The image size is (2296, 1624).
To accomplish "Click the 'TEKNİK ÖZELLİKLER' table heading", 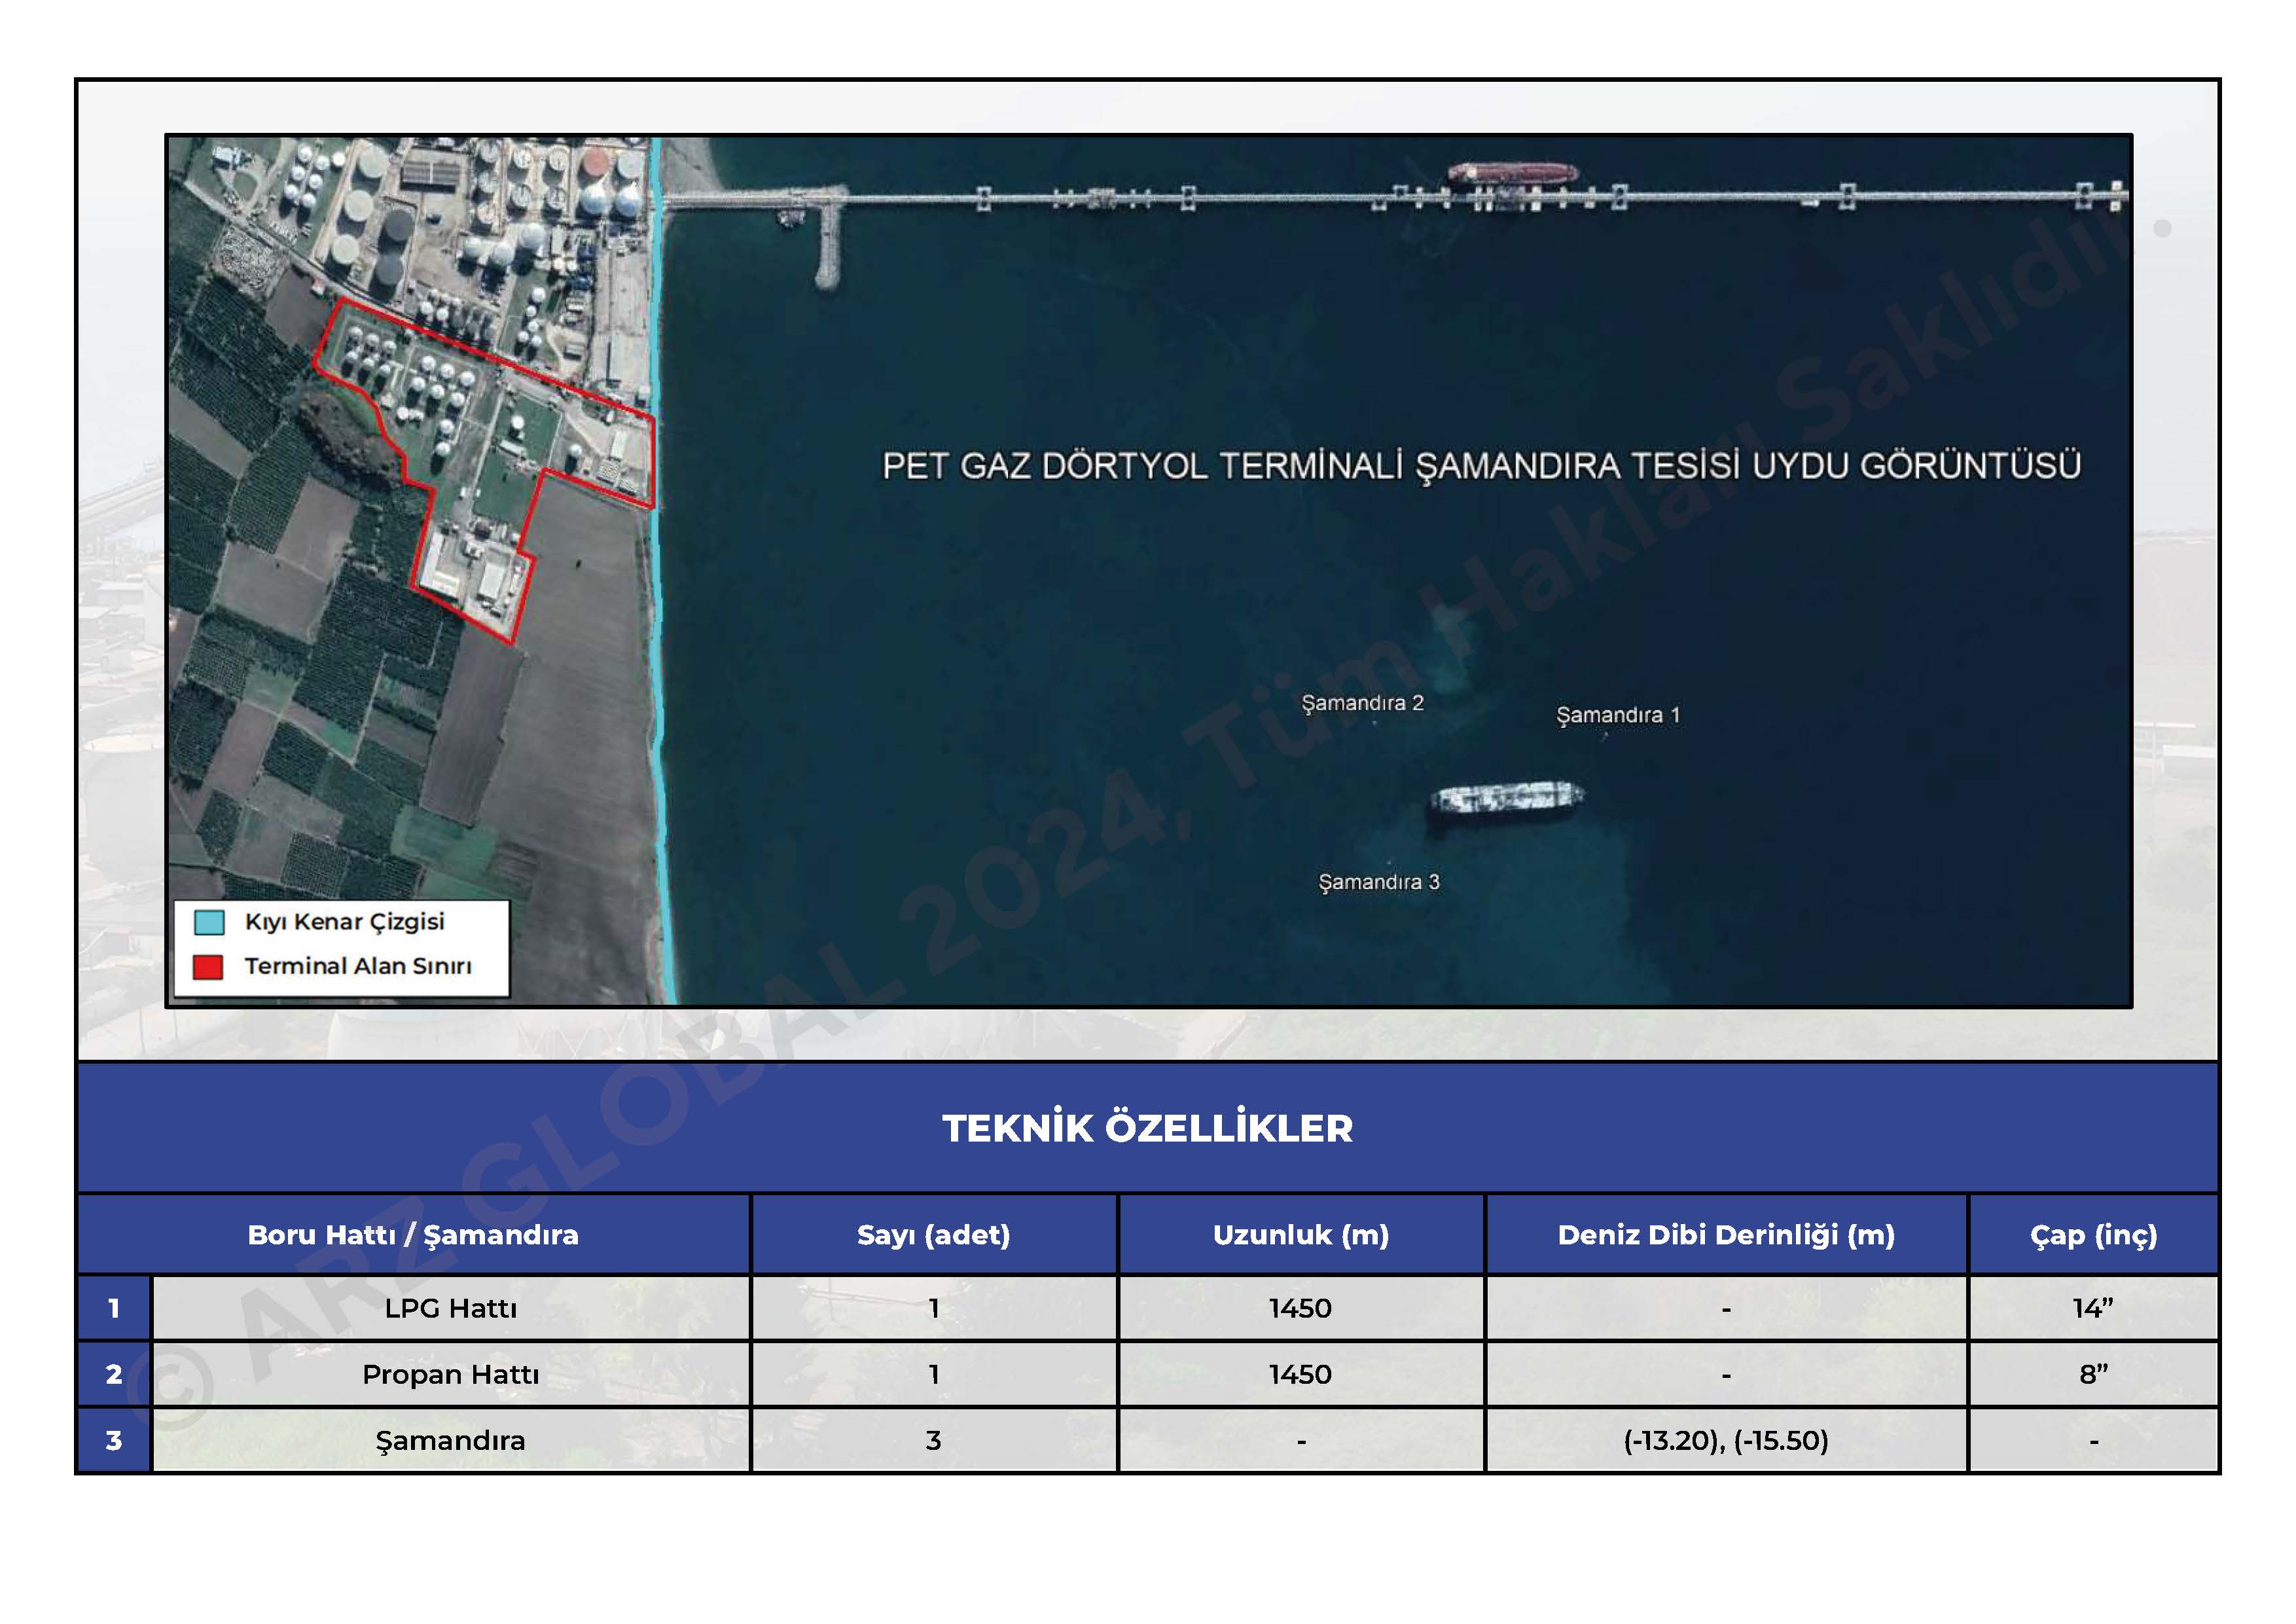I will (x=1148, y=1128).
